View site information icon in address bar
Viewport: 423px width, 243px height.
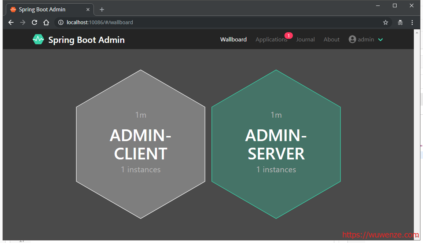click(61, 22)
